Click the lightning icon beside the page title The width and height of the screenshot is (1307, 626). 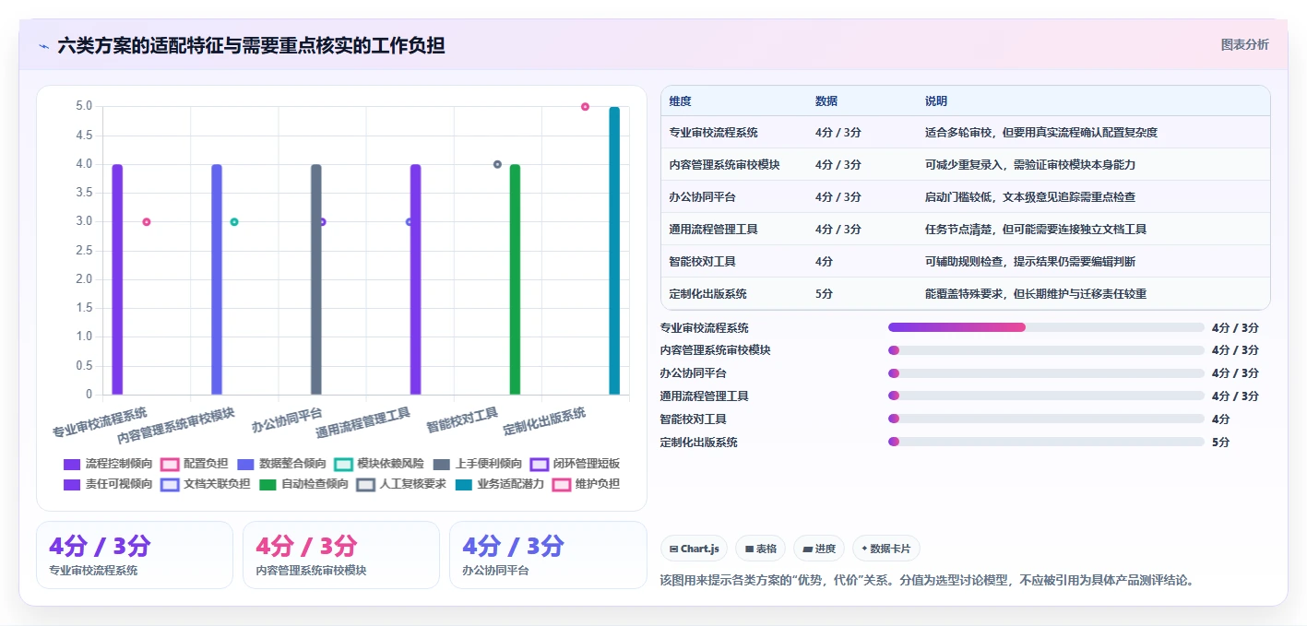44,45
